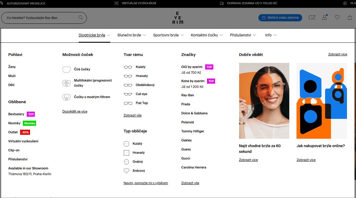Open Available in our Showroom link
356x198 pixels.
coord(28,169)
